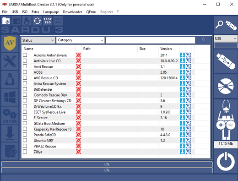Check the AOSS checkbox
The width and height of the screenshot is (238, 181).
click(x=25, y=72)
